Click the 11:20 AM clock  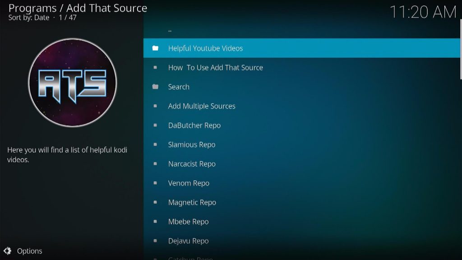[423, 12]
